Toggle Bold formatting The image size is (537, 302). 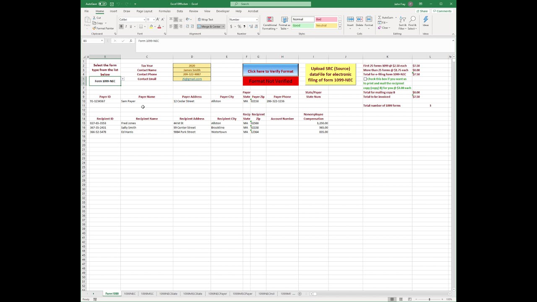click(x=121, y=26)
